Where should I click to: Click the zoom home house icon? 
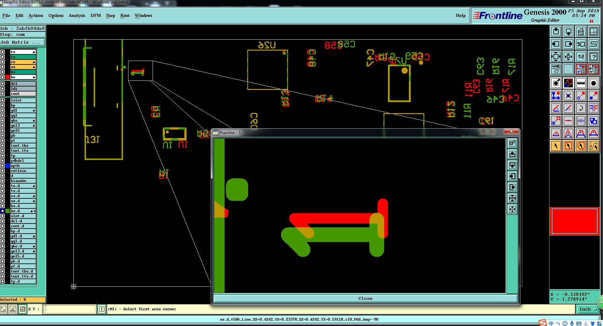point(581,31)
